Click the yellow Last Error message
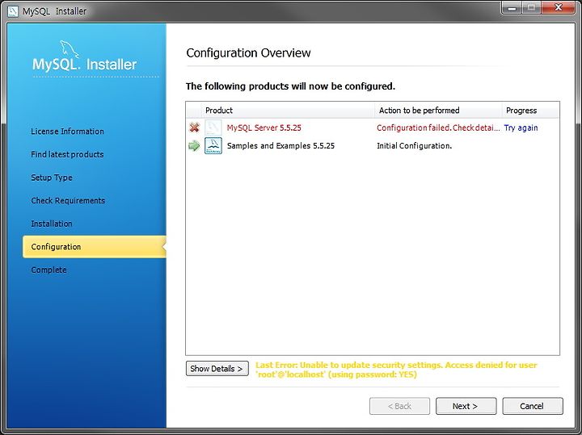 click(396, 370)
